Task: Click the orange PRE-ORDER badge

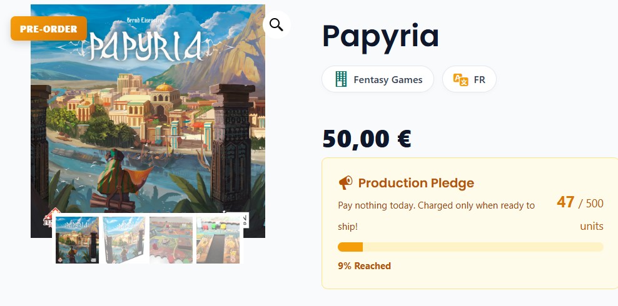Action: (x=48, y=29)
